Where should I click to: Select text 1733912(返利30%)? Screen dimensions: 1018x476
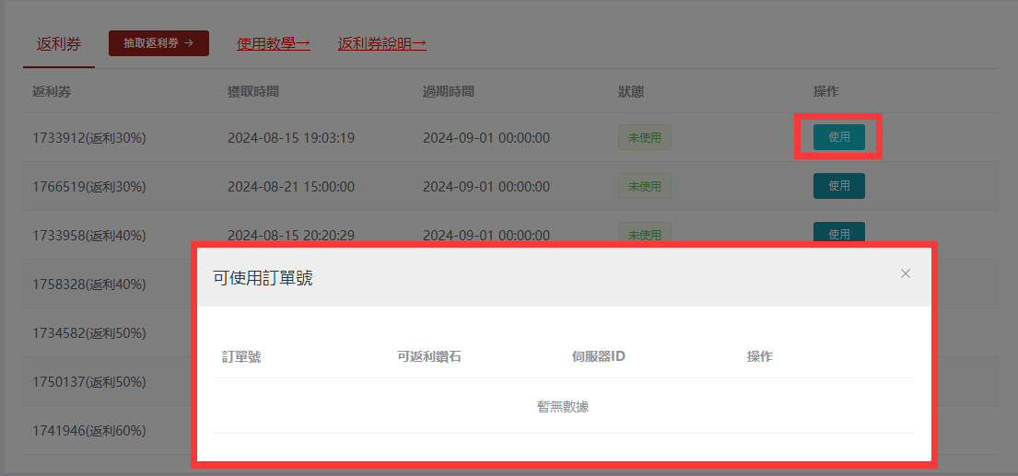point(89,138)
